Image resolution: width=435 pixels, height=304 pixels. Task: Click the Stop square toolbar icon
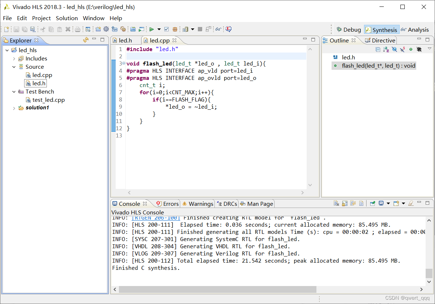tap(200, 29)
